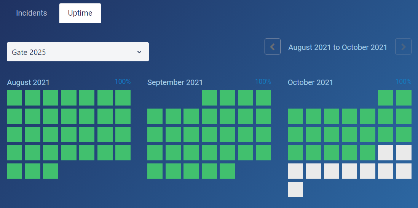Switch to the Incidents tab
The height and width of the screenshot is (208, 418).
[32, 13]
